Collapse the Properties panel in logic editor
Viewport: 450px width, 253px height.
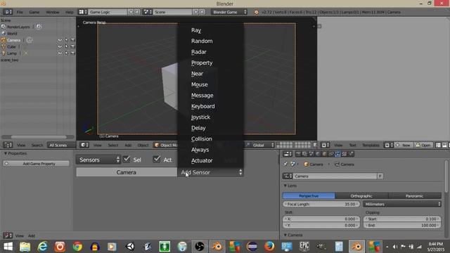[6, 153]
